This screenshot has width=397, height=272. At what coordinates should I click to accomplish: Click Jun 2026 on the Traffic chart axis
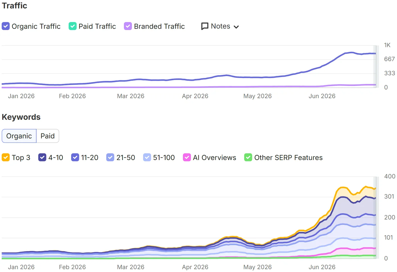coord(322,96)
